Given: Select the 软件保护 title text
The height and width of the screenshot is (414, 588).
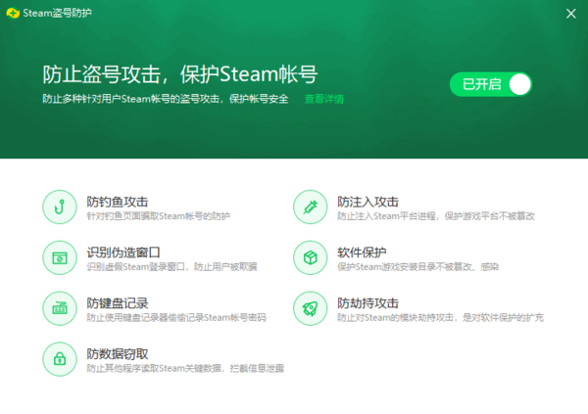Looking at the screenshot, I should pos(362,253).
